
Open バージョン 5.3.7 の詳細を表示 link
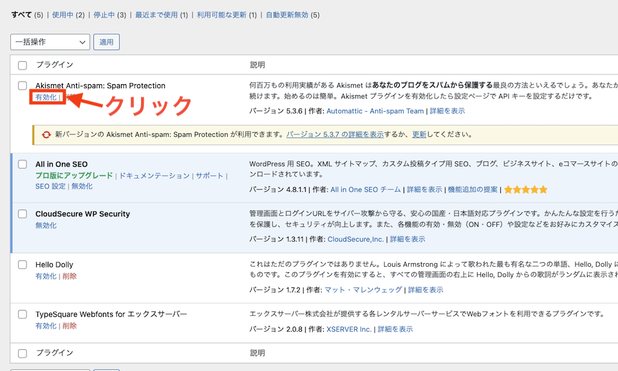pos(335,134)
